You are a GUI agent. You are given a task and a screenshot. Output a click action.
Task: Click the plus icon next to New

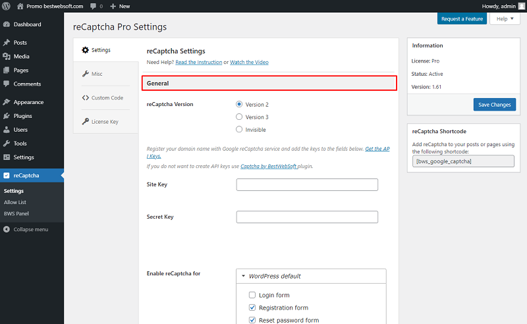tap(113, 6)
